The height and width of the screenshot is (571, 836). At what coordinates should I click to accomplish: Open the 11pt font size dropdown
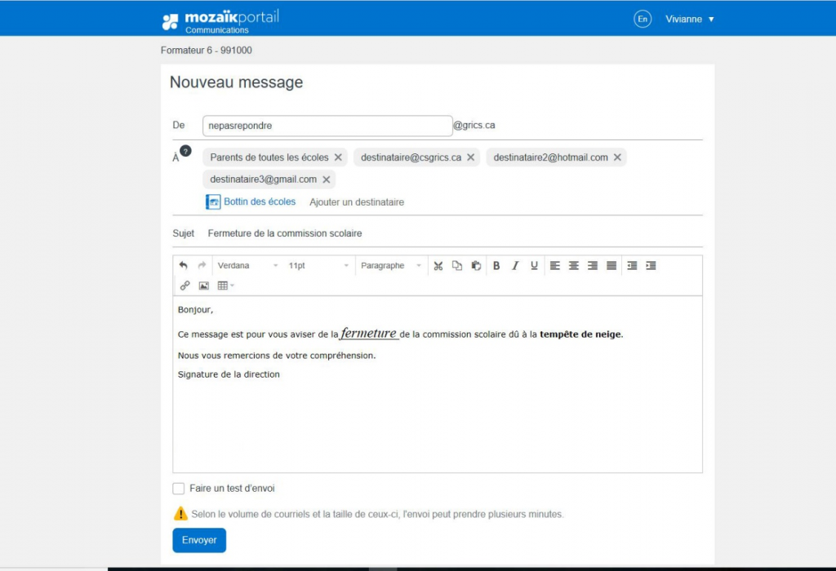pyautogui.click(x=318, y=265)
